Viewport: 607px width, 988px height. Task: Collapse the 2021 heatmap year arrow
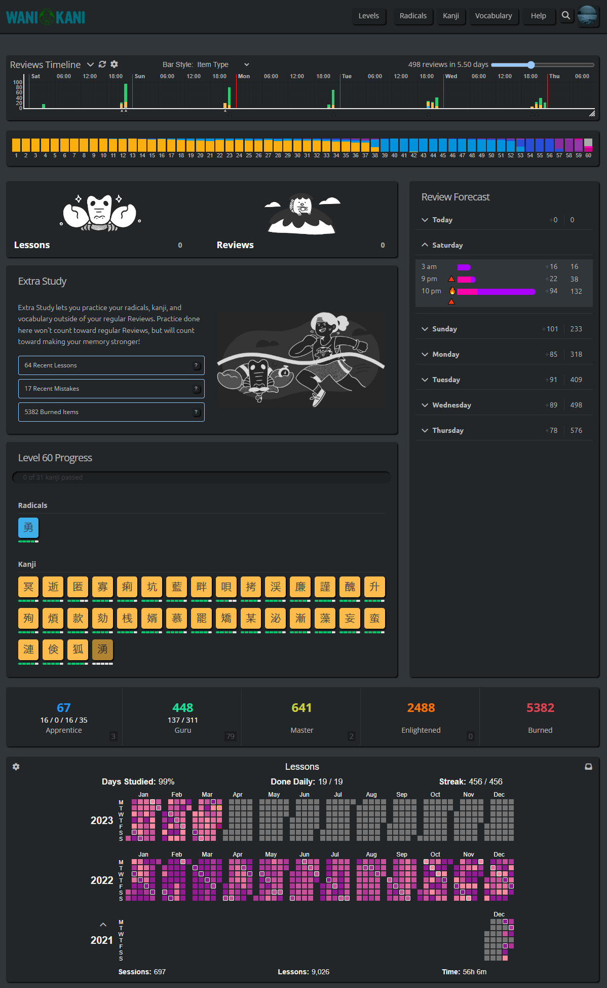[103, 925]
